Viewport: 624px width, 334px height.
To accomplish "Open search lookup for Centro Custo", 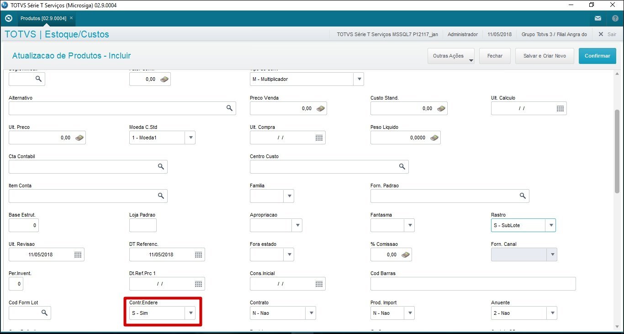I will [x=402, y=167].
